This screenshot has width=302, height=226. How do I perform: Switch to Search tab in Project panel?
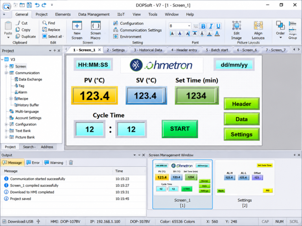(x=29, y=147)
